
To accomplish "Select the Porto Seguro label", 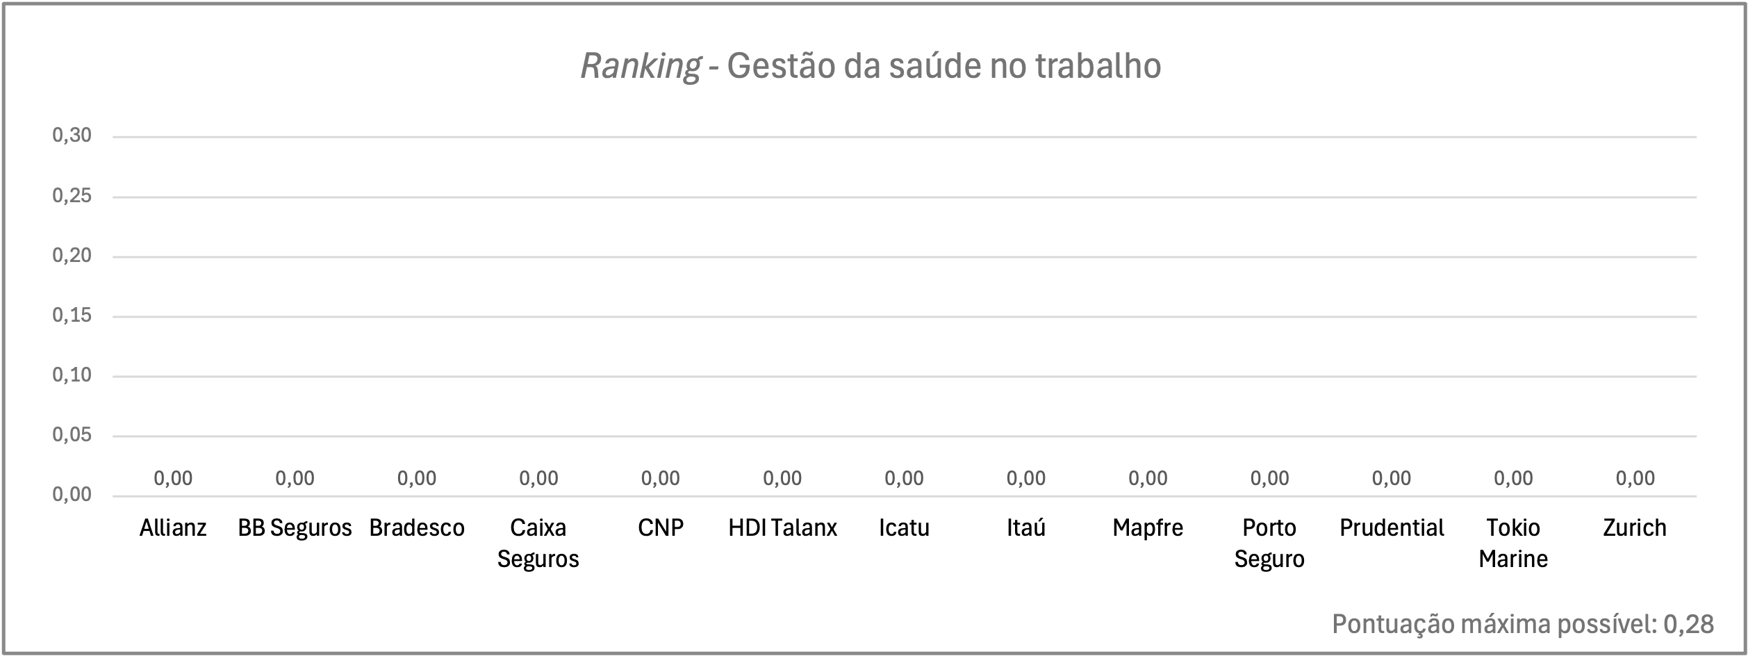I will pyautogui.click(x=1269, y=543).
